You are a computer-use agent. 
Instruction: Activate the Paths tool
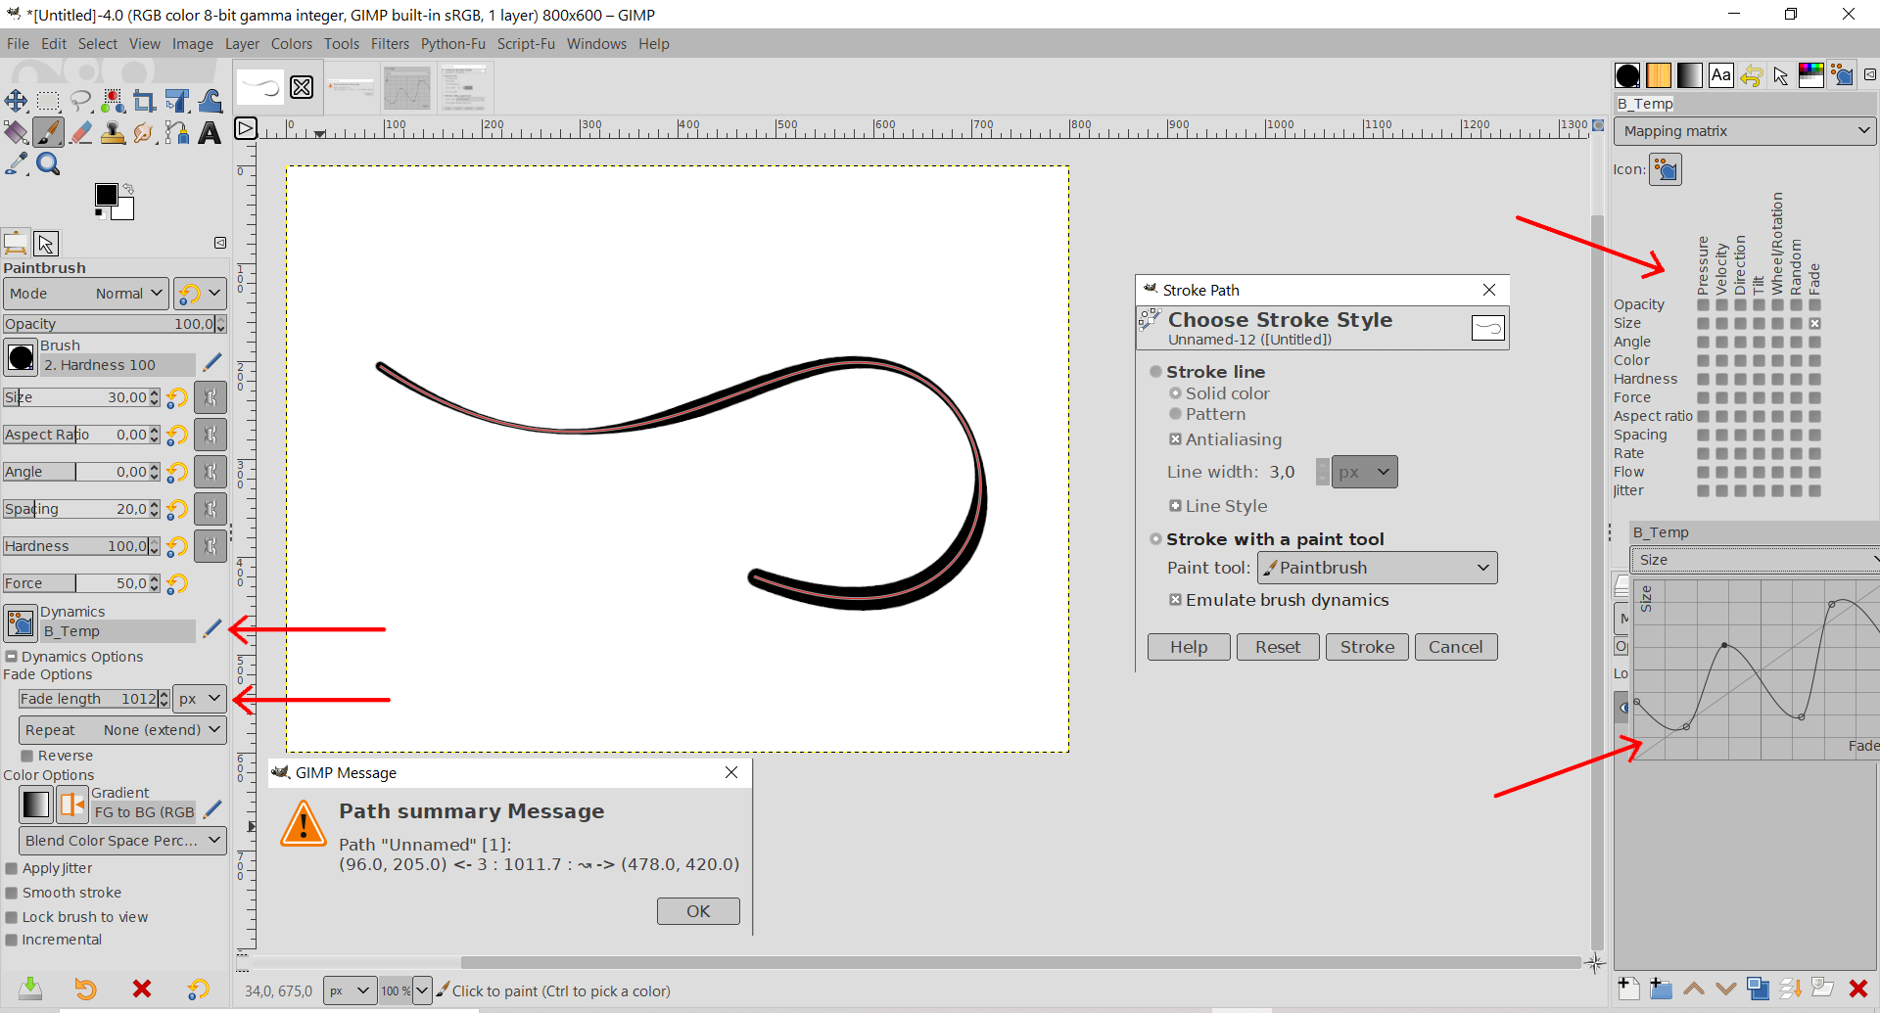[177, 133]
